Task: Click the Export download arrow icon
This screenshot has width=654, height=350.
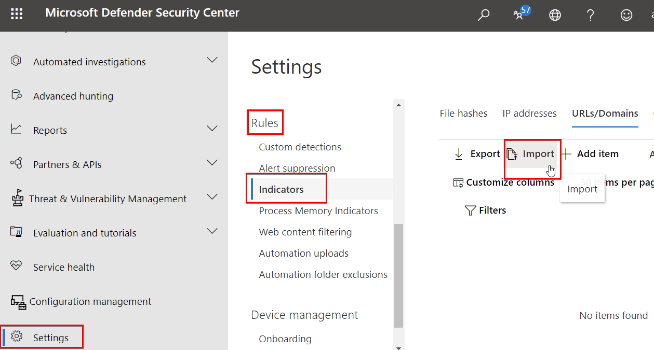Action: [x=459, y=154]
